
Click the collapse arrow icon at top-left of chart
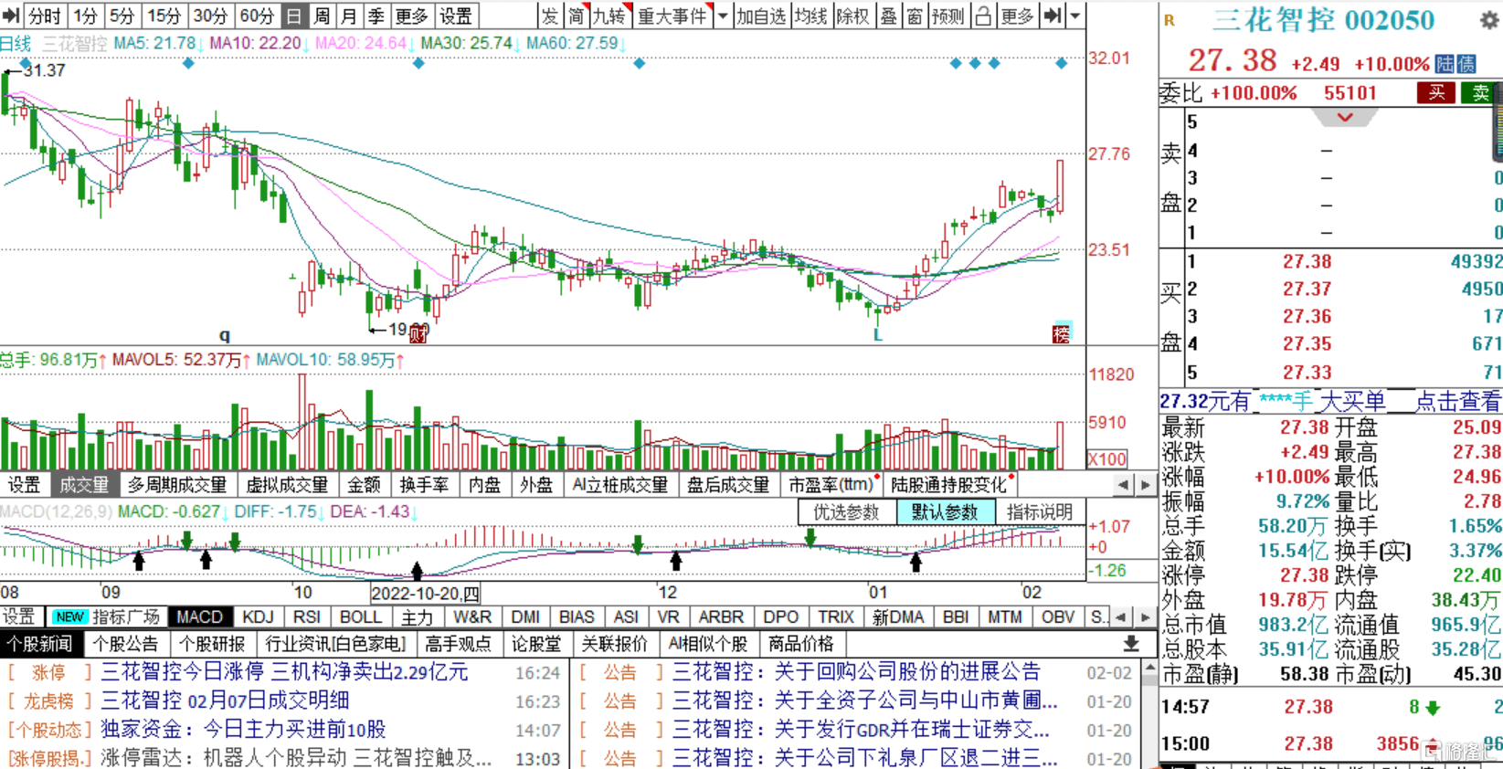coord(11,16)
